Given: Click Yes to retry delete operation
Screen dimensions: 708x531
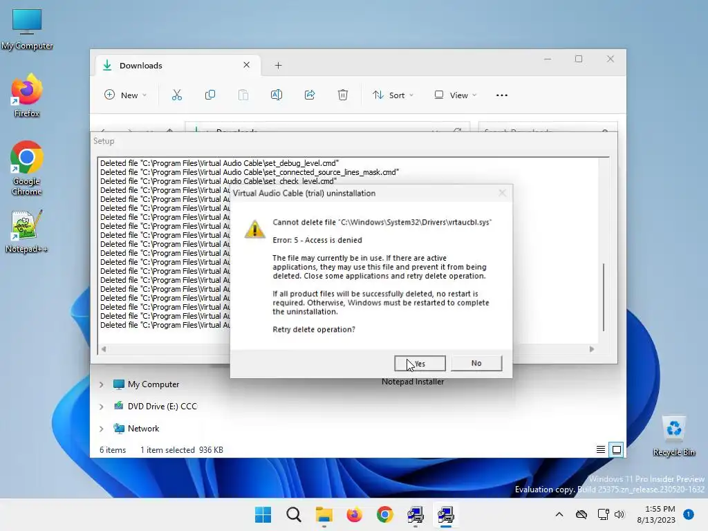Looking at the screenshot, I should pyautogui.click(x=420, y=364).
